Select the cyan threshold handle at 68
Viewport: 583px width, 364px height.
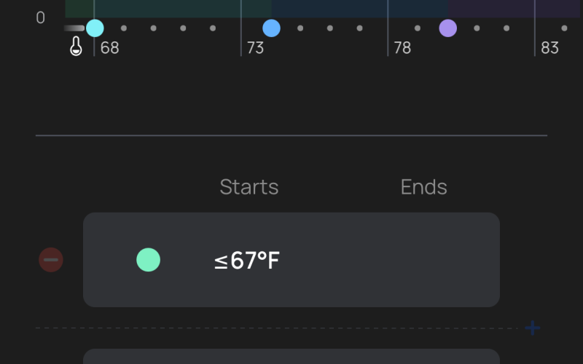point(95,28)
